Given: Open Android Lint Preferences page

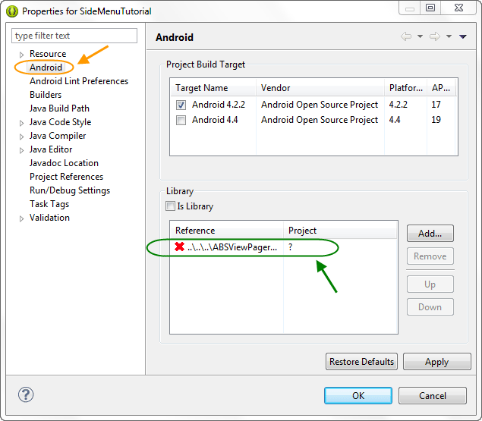Looking at the screenshot, I should 79,81.
